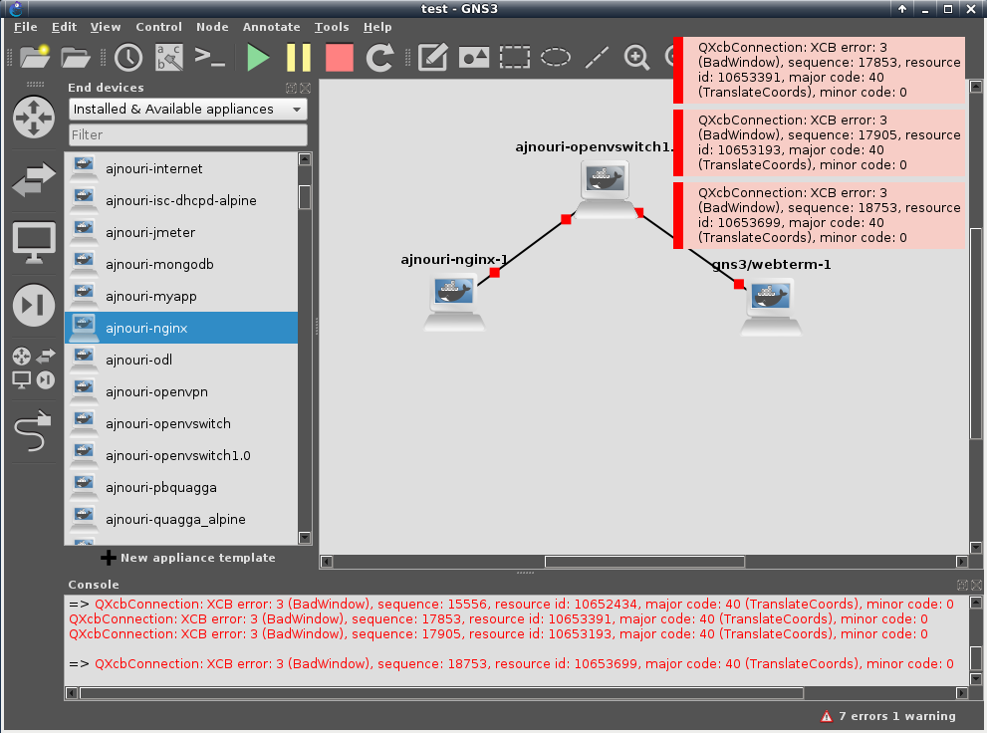Suspend all nodes with yellow pause

[x=299, y=57]
